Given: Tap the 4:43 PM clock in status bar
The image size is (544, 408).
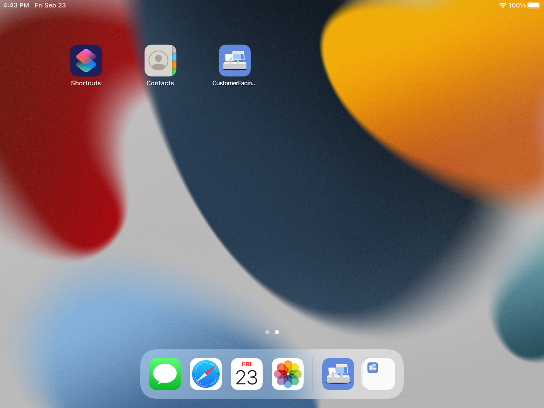Looking at the screenshot, I should (16, 5).
